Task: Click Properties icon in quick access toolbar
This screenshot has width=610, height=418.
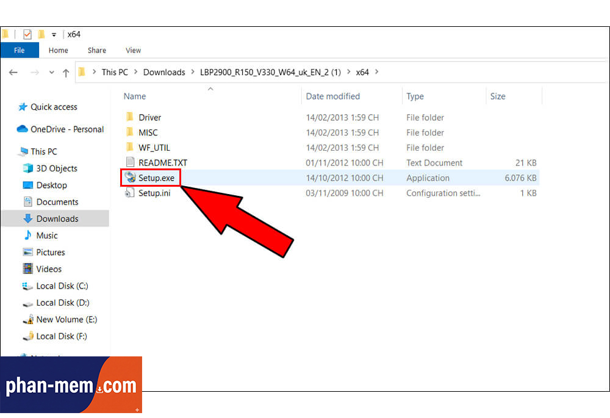Action: click(x=27, y=34)
